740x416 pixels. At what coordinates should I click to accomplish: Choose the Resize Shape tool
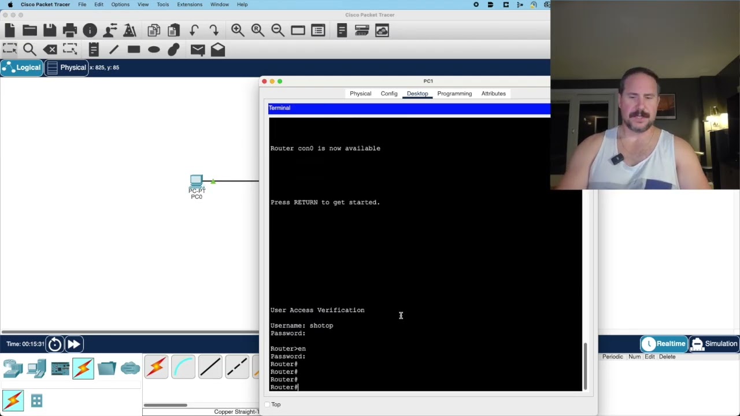70,50
